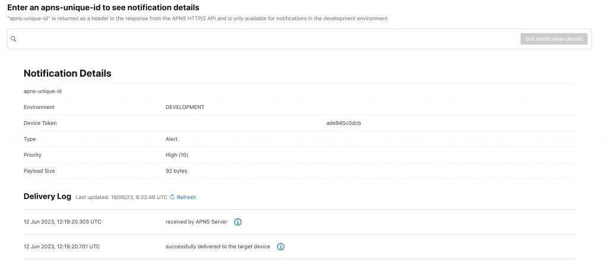Click the Alert type value
This screenshot has width=608, height=262.
coord(172,139)
